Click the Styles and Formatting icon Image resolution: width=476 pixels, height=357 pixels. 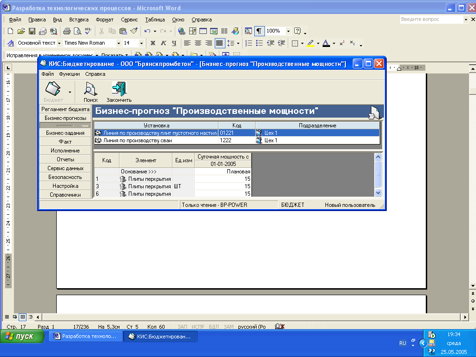tap(11, 43)
